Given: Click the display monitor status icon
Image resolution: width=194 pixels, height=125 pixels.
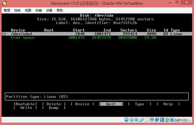Looking at the screenshot, I should tap(152, 119).
